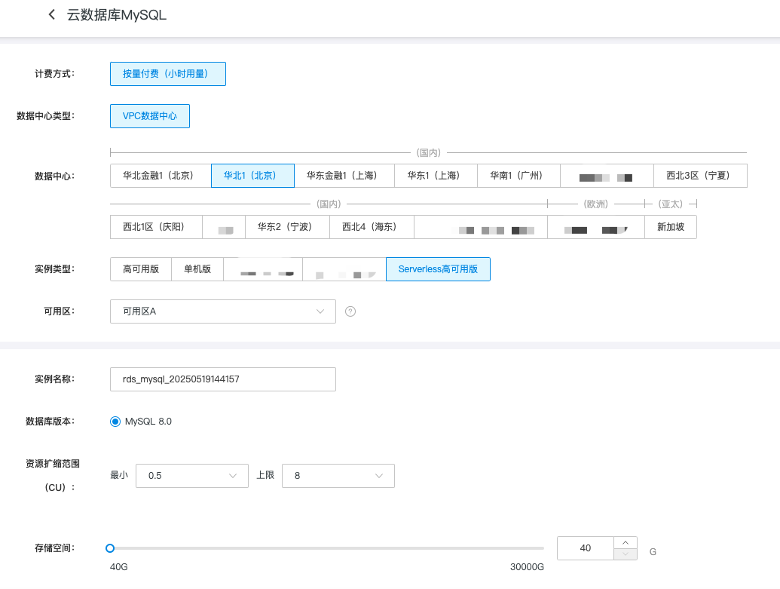This screenshot has height=589, width=780.
Task: Click the storage size number field
Action: coord(586,548)
